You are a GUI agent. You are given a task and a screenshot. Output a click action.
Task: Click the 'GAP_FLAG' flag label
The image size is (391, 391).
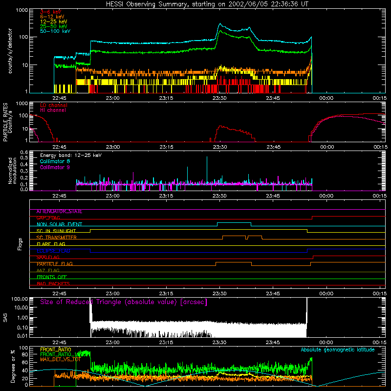click(x=48, y=218)
